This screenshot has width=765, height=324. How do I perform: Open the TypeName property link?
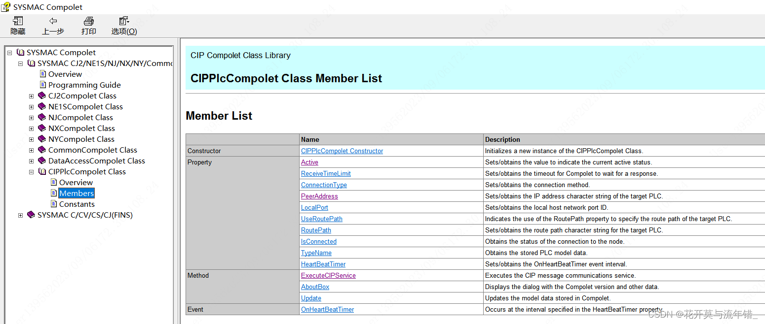point(316,253)
